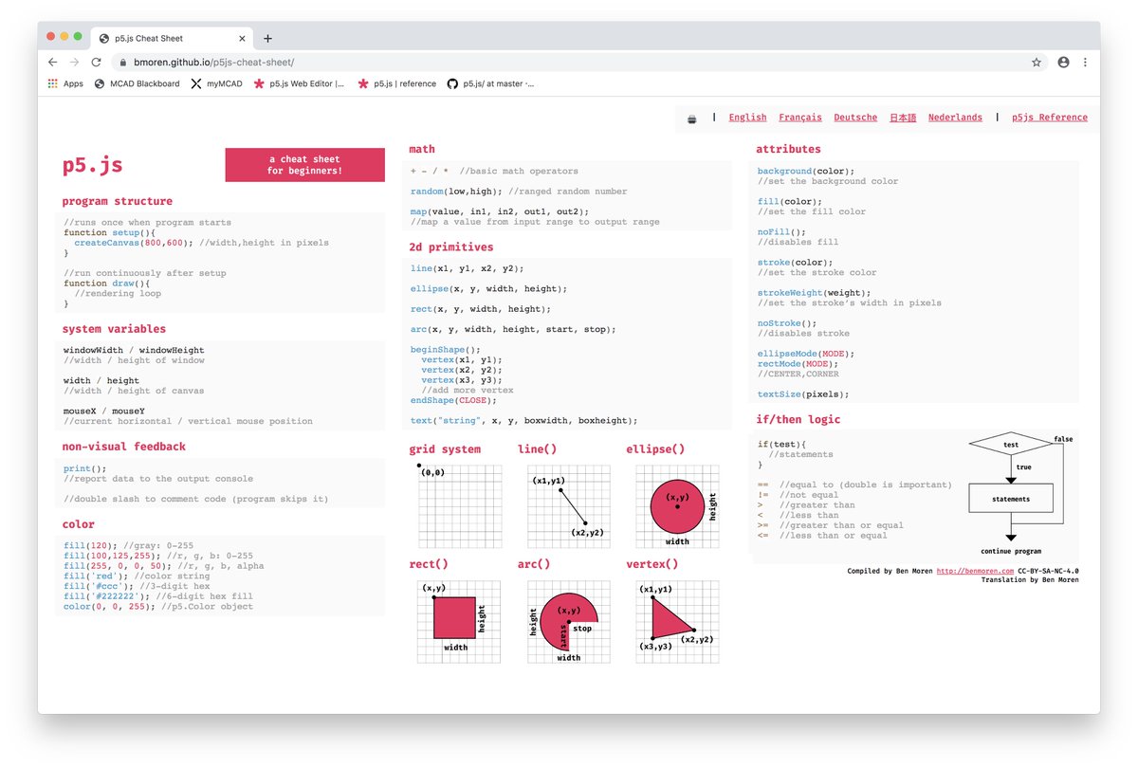Click the address bar URL field

(x=569, y=62)
